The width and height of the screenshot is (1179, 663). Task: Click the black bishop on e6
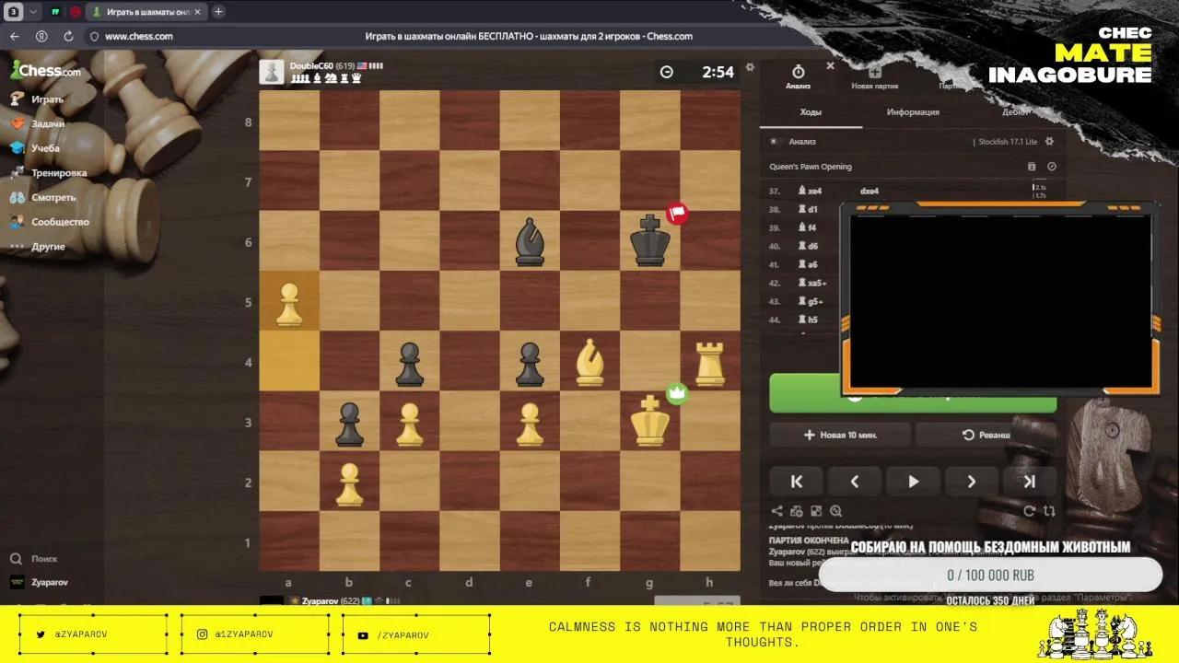pos(530,241)
